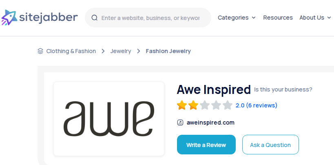
Task: Click the first gold rating star
Action: (x=182, y=105)
